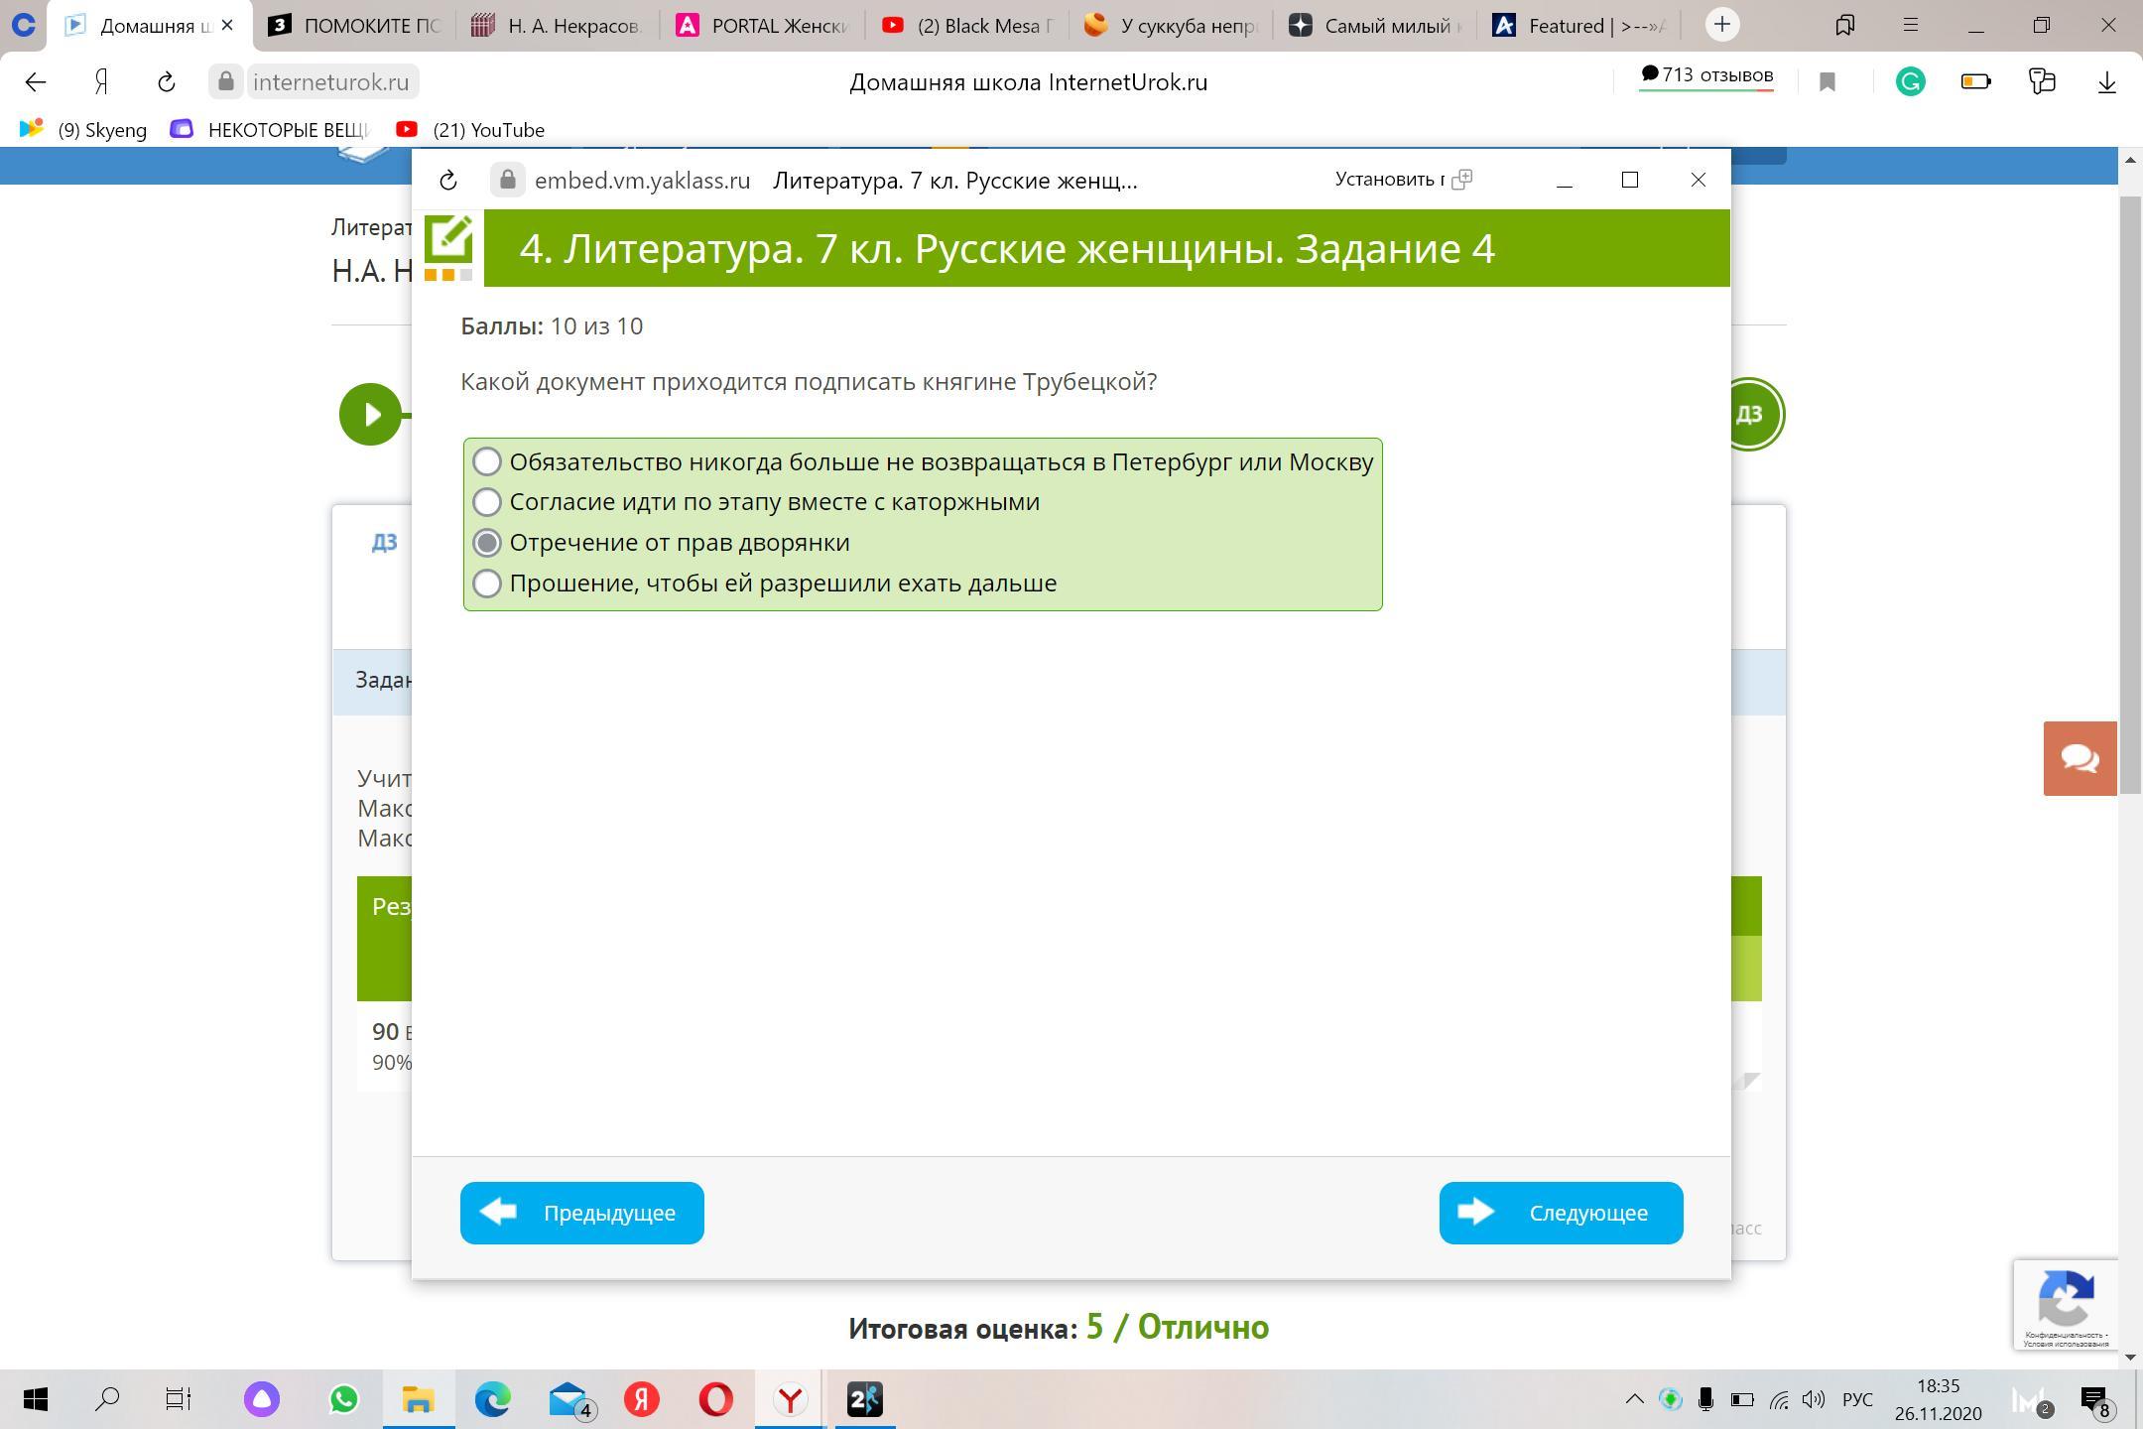The width and height of the screenshot is (2143, 1429).
Task: Click the bookmark icon in address bar
Action: pos(1827,82)
